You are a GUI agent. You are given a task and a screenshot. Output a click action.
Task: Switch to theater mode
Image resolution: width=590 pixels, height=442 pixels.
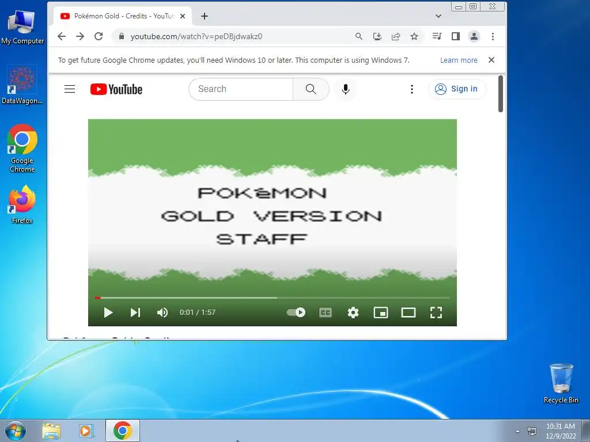coord(409,313)
